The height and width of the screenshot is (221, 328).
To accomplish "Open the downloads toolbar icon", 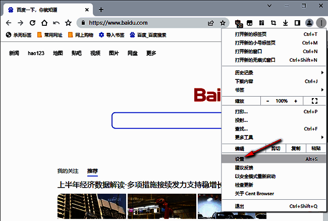I will click(x=285, y=23).
